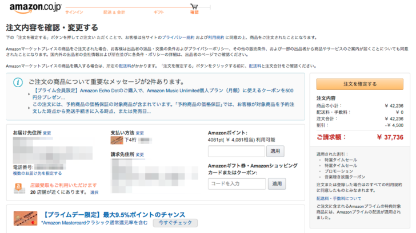The width and height of the screenshot is (416, 233).
Task: Click the 商品の小計 ¥42,236 line
Action: [360, 106]
